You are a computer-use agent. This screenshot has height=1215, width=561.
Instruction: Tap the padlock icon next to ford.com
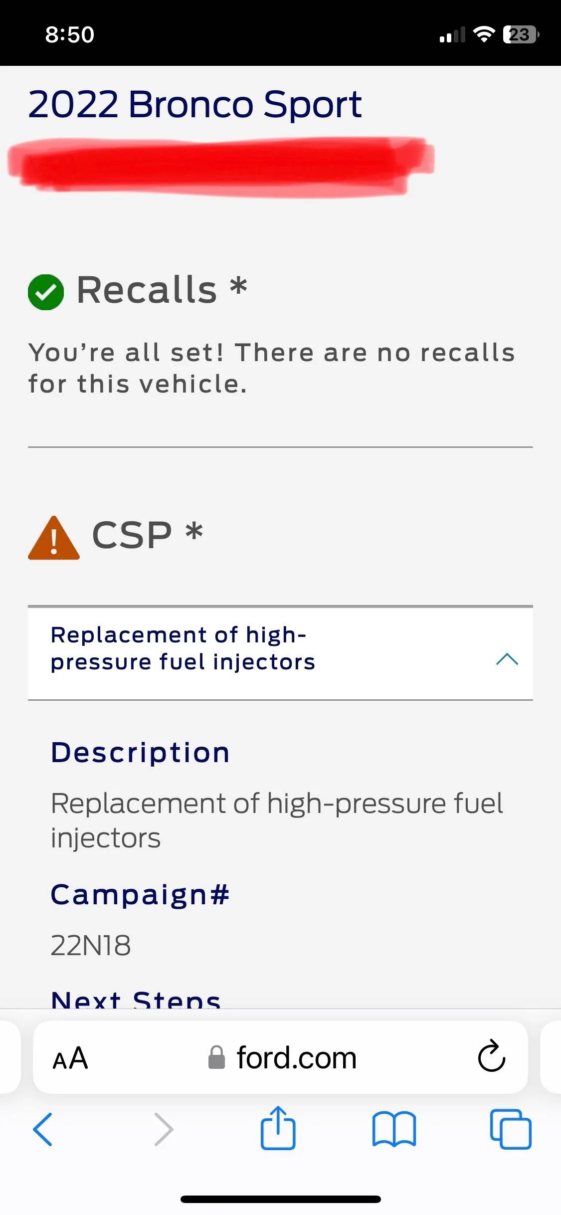(216, 1056)
